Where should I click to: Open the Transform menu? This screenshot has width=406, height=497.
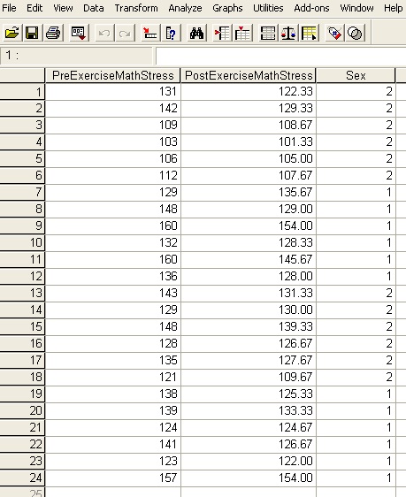coord(136,8)
